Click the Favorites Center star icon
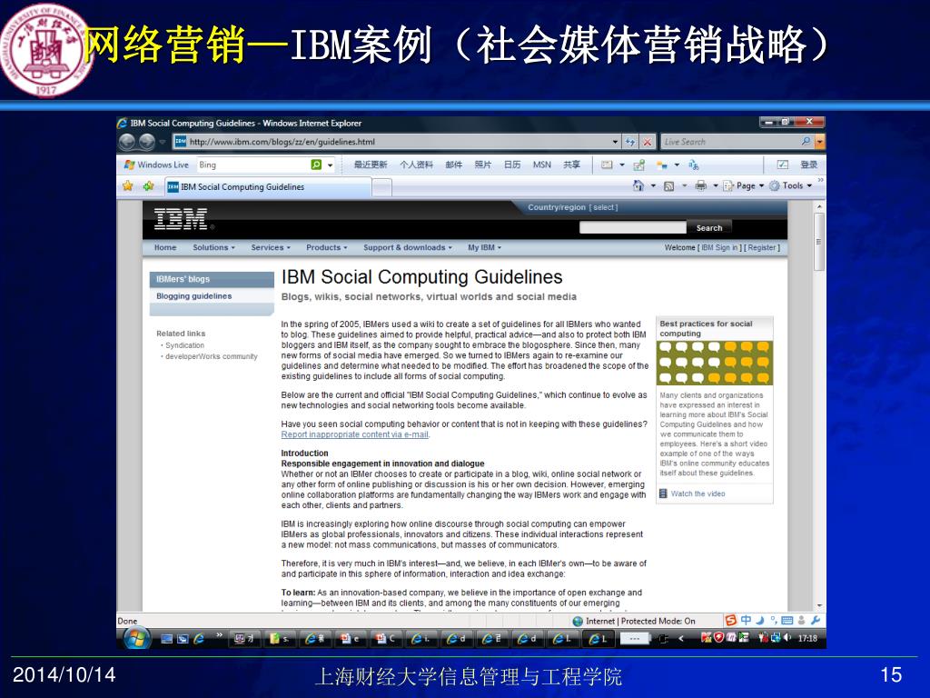This screenshot has width=930, height=698. [x=127, y=186]
